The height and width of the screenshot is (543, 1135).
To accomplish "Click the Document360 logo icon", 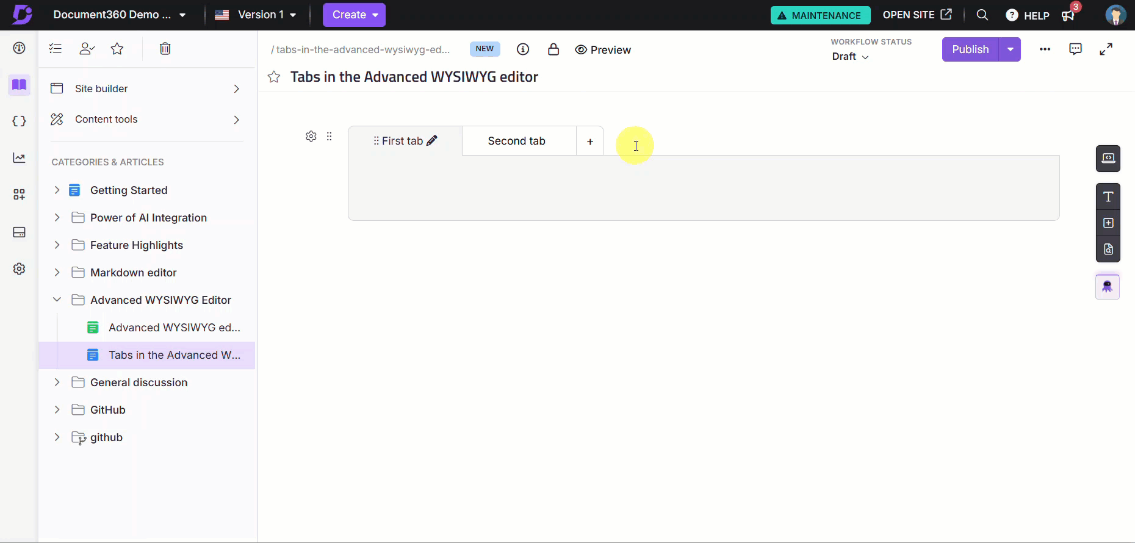I will (x=21, y=14).
